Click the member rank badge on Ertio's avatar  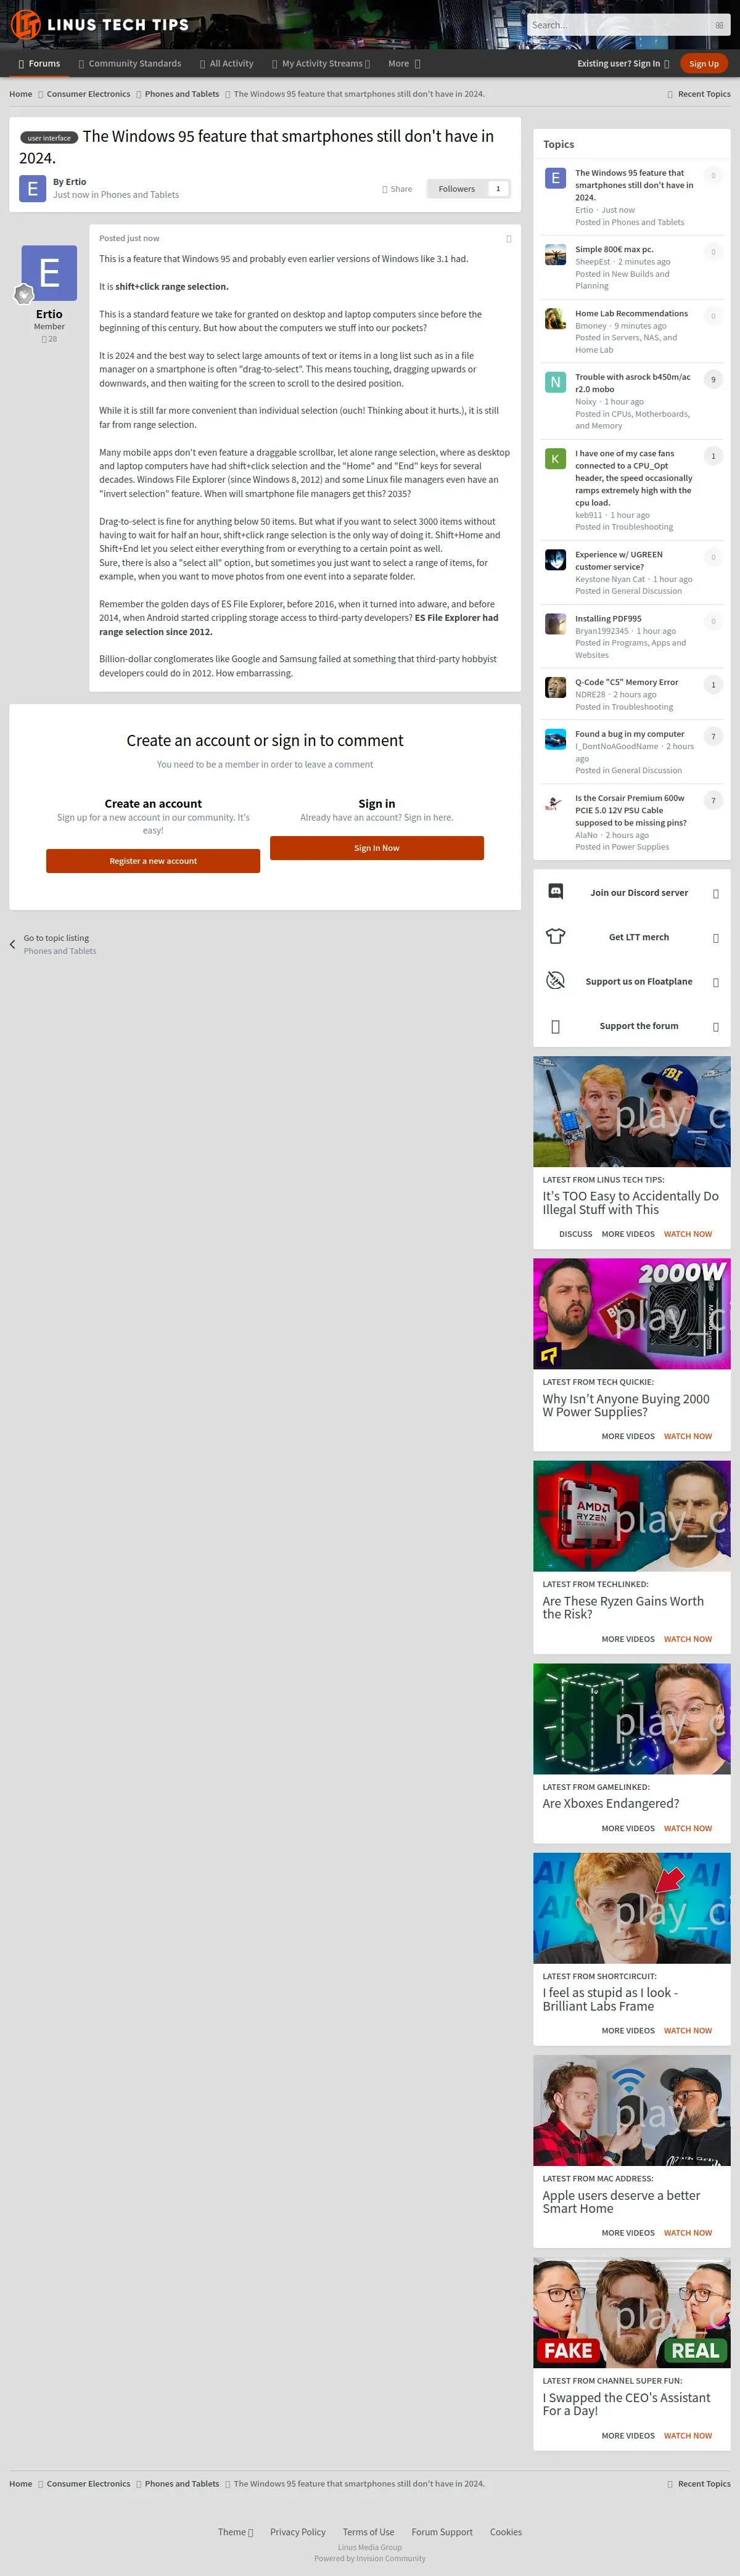pyautogui.click(x=24, y=293)
